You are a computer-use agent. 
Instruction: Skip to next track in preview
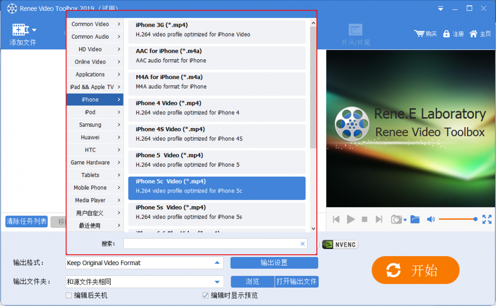(x=379, y=219)
